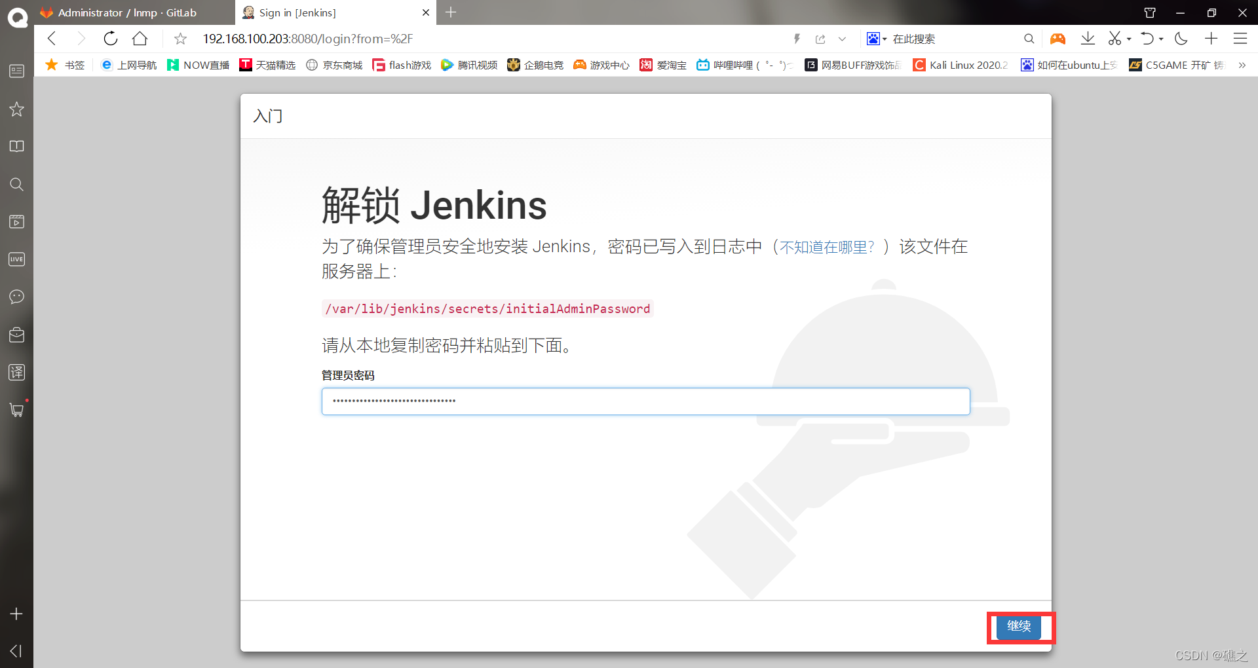Click the scissors screenshot tool
This screenshot has height=668, width=1258.
pyautogui.click(x=1115, y=39)
